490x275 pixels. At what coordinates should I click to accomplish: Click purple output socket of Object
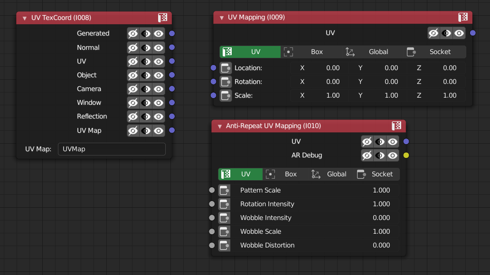click(172, 75)
